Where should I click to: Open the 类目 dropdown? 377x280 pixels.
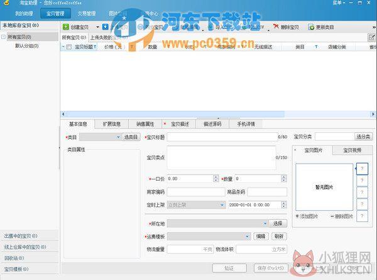(x=101, y=137)
